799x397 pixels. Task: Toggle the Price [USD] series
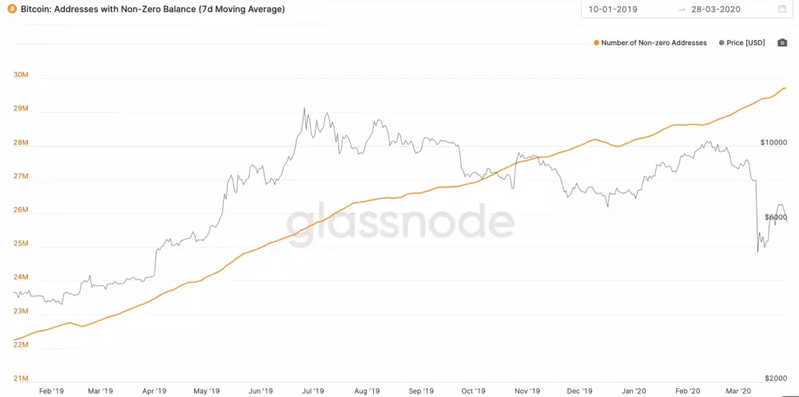click(x=746, y=43)
